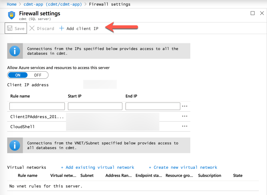Click the 'cdmt (SQL server)' subtitle
This screenshot has height=195, width=267.
[35, 19]
